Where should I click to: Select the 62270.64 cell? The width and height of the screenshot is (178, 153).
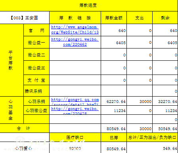[x=114, y=101]
